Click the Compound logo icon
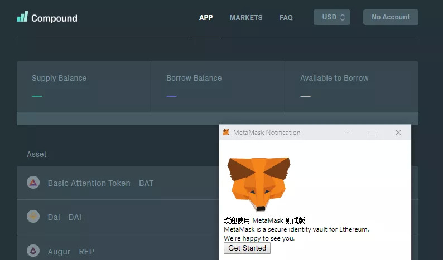The height and width of the screenshot is (260, 443). coord(22,17)
